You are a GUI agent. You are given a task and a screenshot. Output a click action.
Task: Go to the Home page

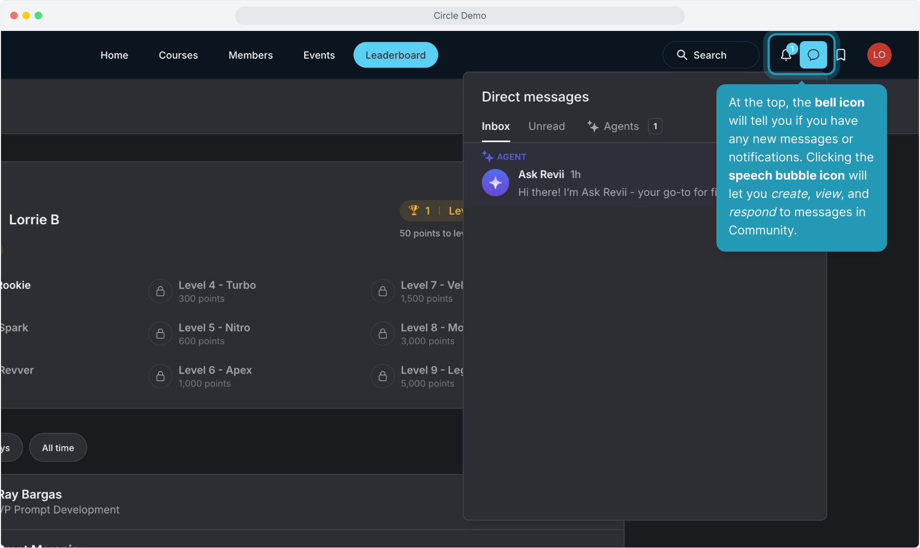point(114,55)
